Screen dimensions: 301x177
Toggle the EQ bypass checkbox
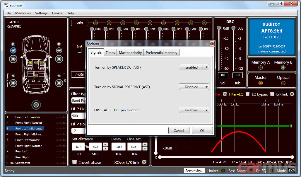(x=272, y=94)
